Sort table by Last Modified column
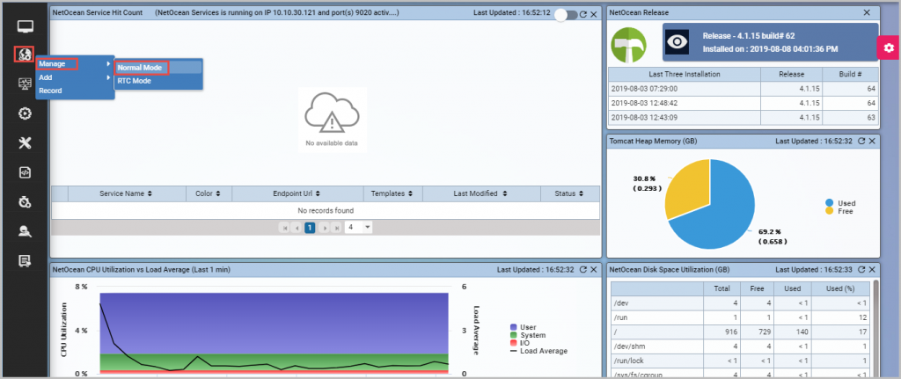The image size is (901, 379). coord(481,193)
